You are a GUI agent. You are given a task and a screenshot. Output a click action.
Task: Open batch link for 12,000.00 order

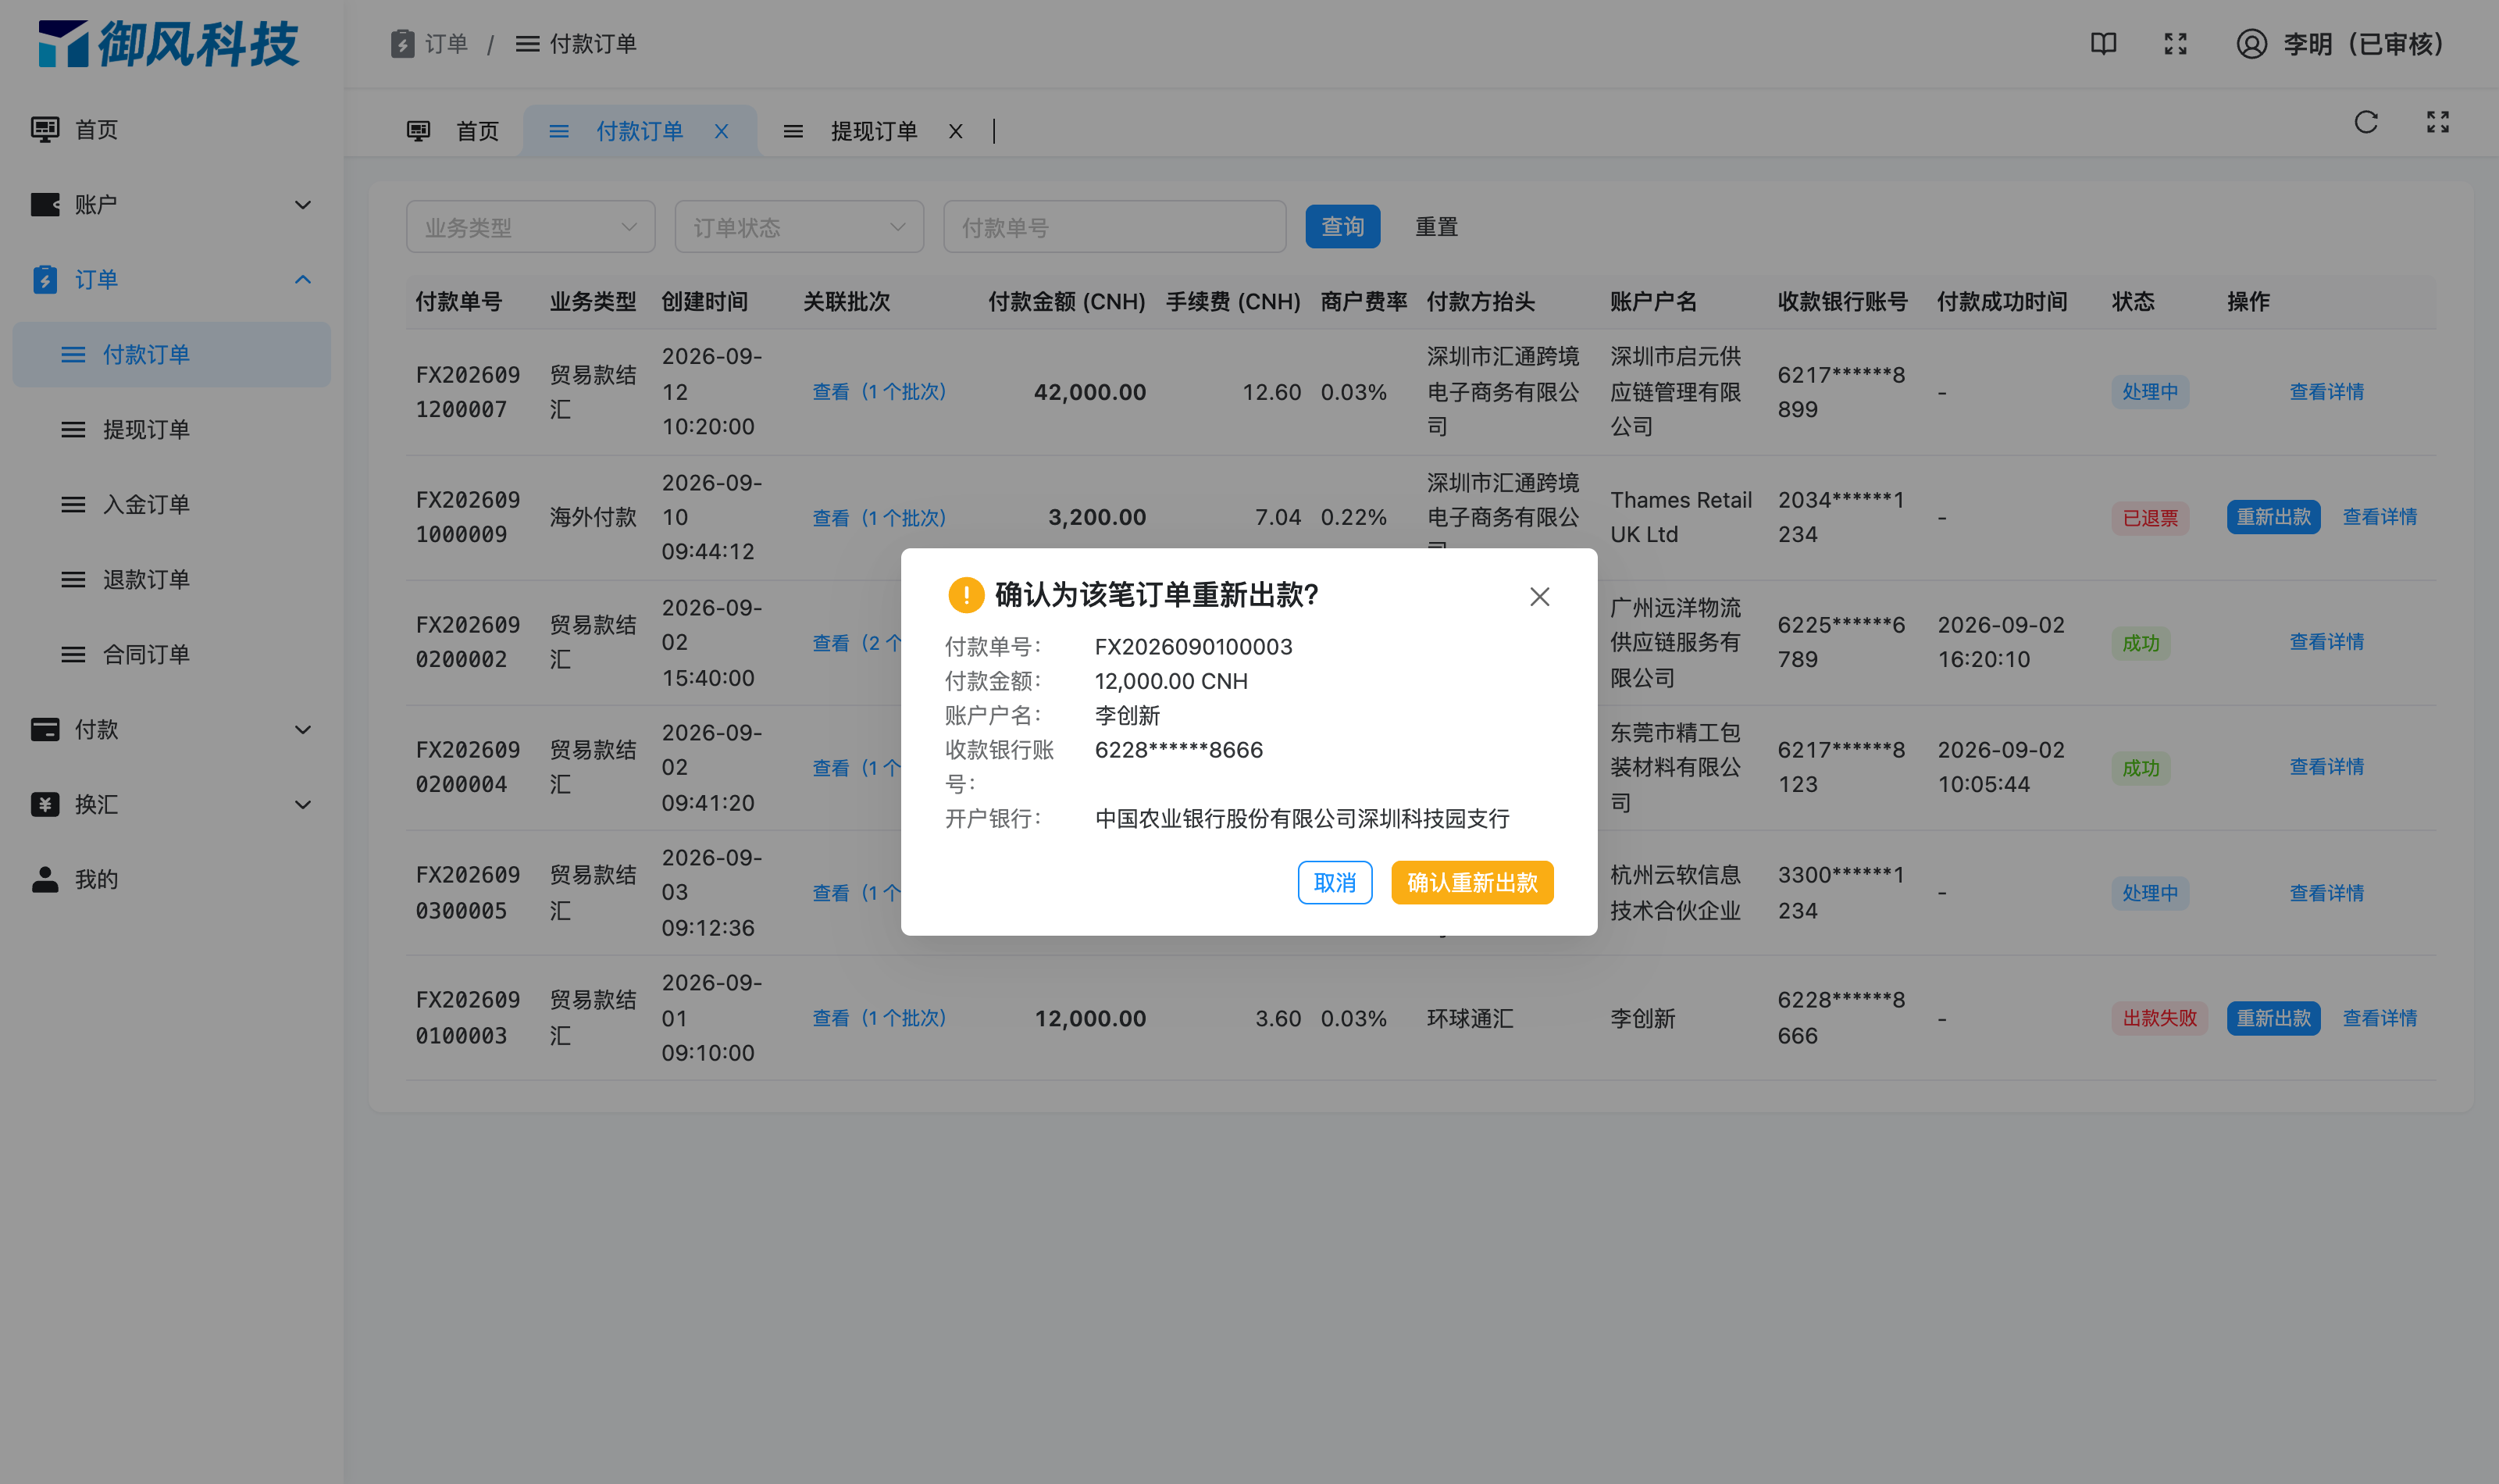[879, 1018]
